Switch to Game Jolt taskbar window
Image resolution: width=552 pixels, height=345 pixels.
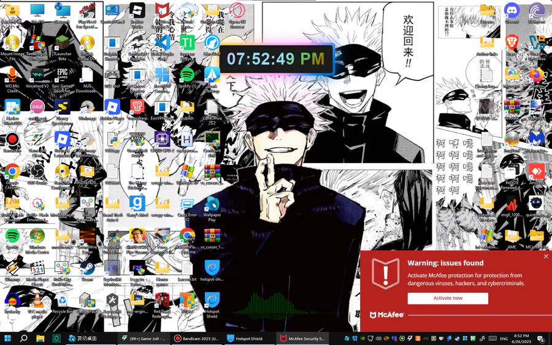tap(144, 338)
